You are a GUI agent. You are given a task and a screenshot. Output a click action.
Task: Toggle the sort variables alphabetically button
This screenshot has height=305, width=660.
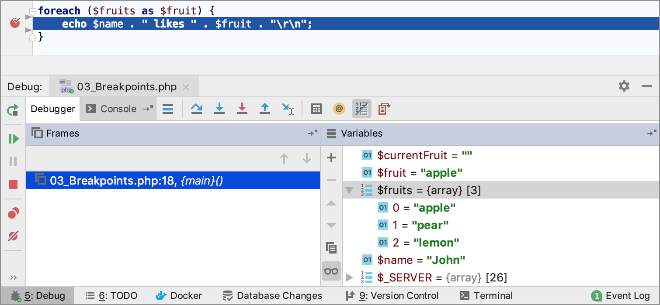(x=361, y=109)
